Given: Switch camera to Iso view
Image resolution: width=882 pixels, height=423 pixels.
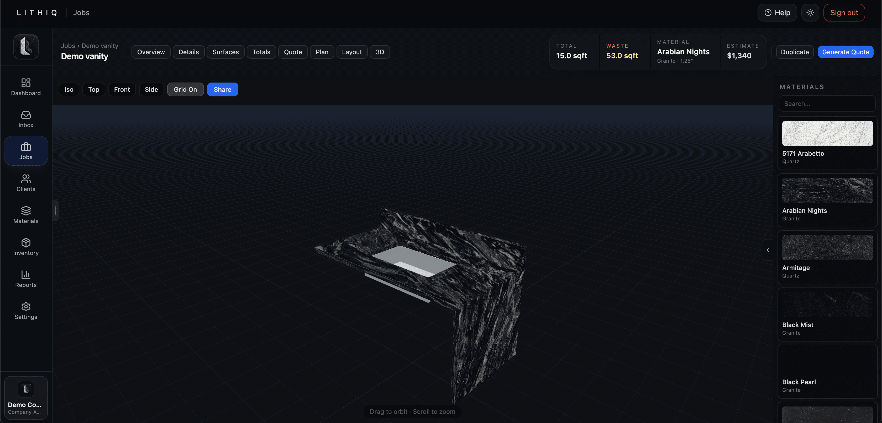Looking at the screenshot, I should click(69, 89).
